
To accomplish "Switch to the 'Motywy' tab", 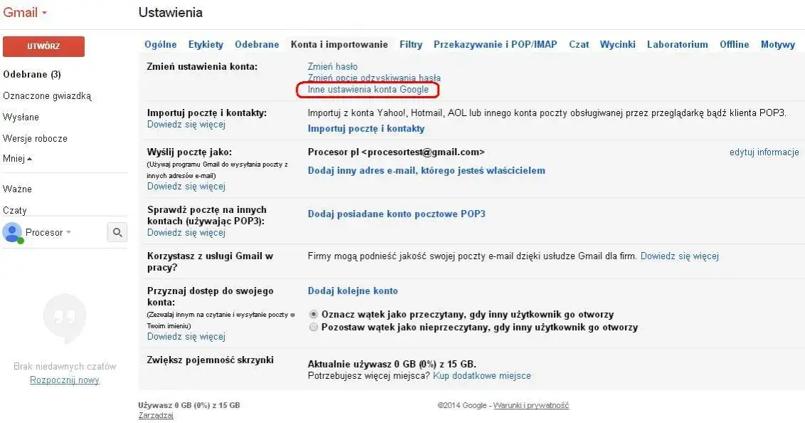I will point(777,44).
